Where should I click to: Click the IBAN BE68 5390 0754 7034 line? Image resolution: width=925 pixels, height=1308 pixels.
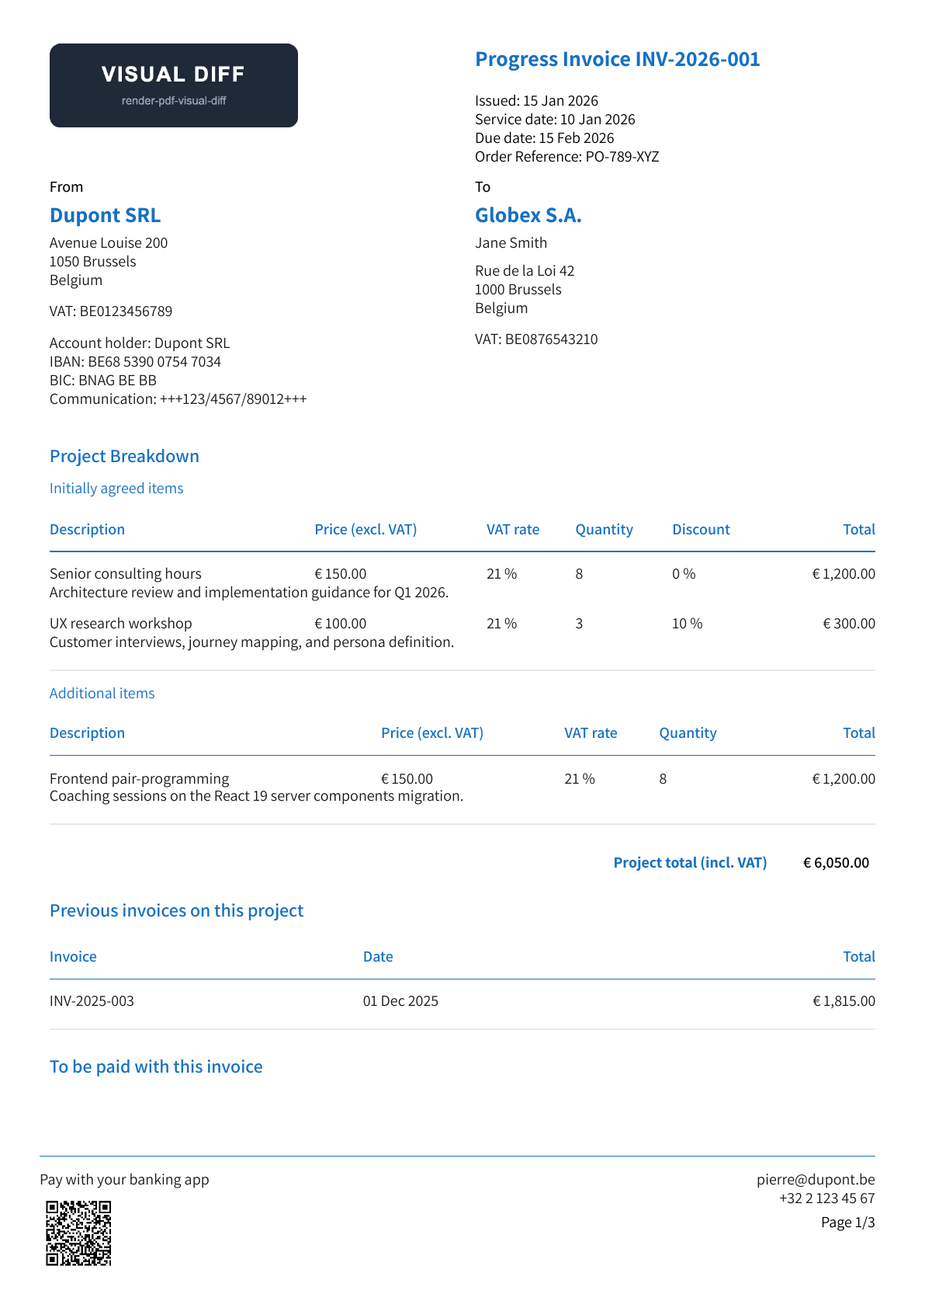click(x=135, y=362)
